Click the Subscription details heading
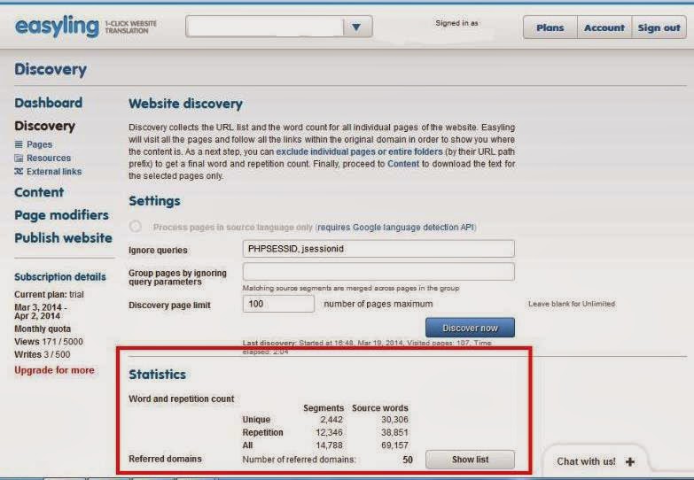The height and width of the screenshot is (480, 694). (x=60, y=276)
